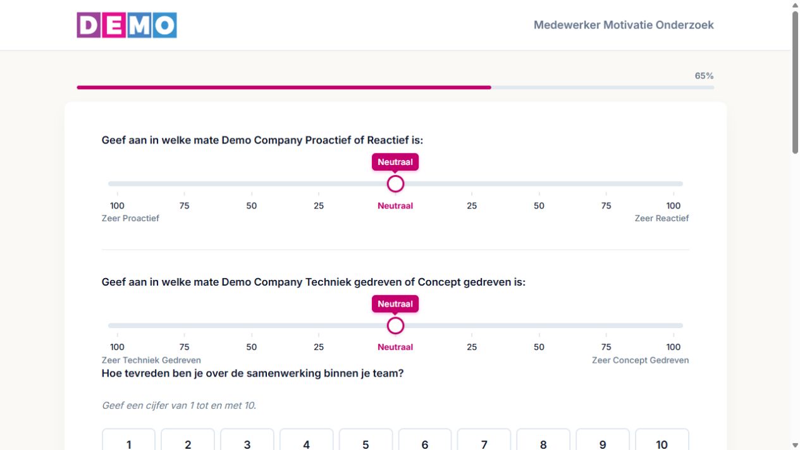800x450 pixels.
Task: Click the 65% survey progress bar
Action: [395, 87]
